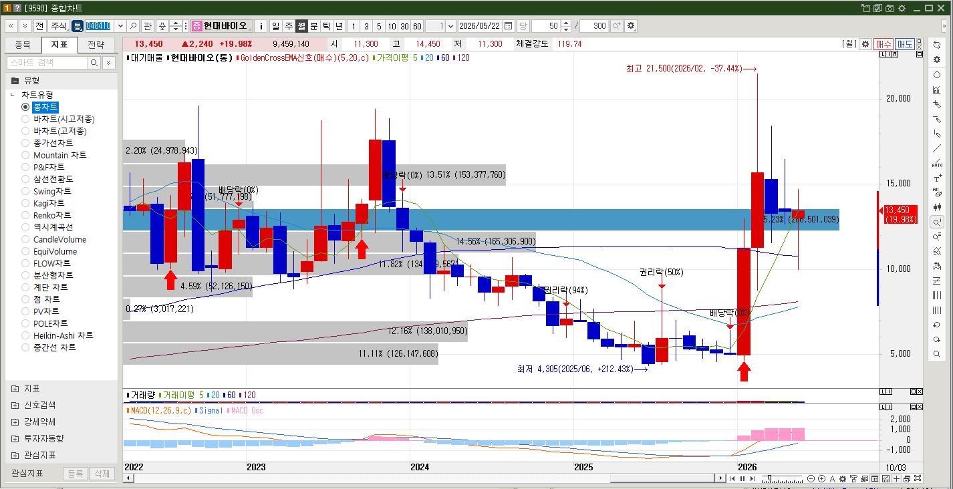Open the 현대바이오 stock info (i) button

point(261,26)
